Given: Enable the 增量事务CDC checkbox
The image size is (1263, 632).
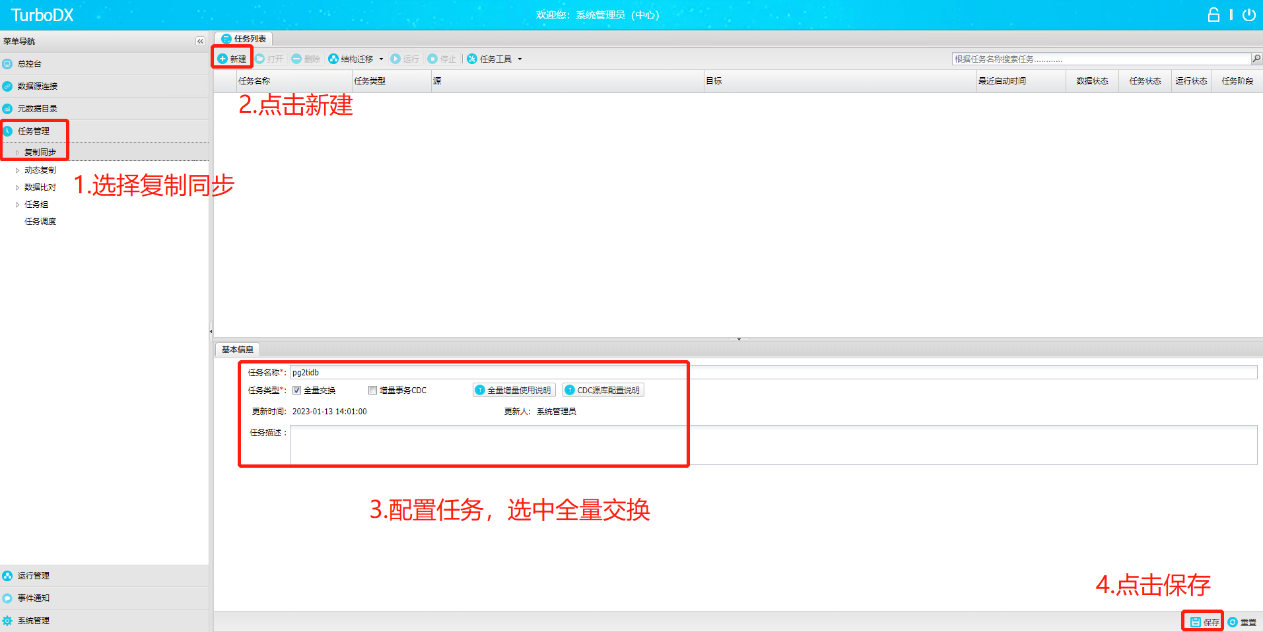Looking at the screenshot, I should (x=372, y=391).
